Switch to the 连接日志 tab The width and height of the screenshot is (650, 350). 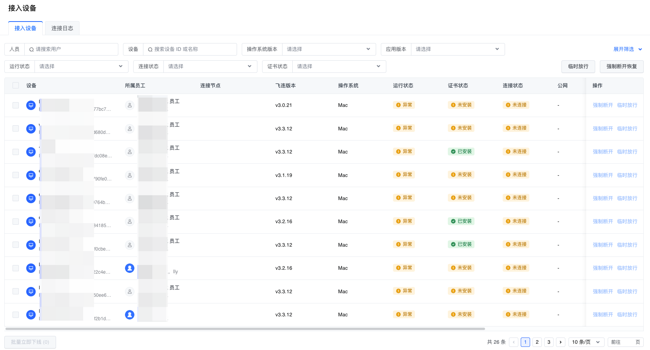point(62,28)
